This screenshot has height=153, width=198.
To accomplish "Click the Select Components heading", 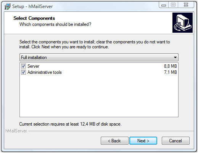I will [x=34, y=18].
